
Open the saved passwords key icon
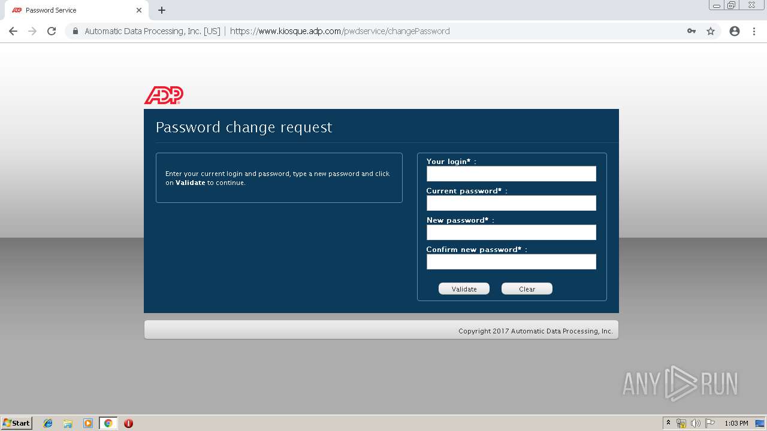tap(691, 31)
